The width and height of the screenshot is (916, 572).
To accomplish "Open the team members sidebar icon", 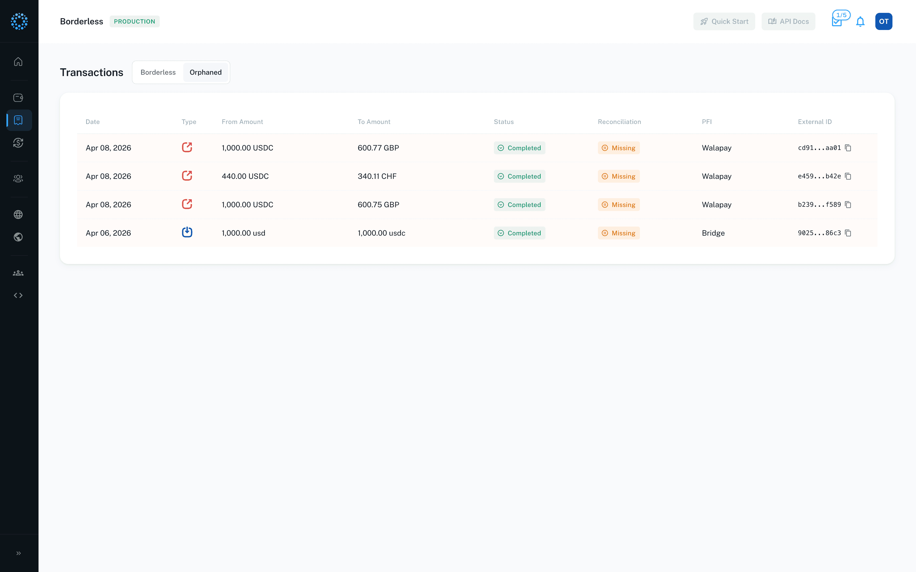I will (x=18, y=273).
